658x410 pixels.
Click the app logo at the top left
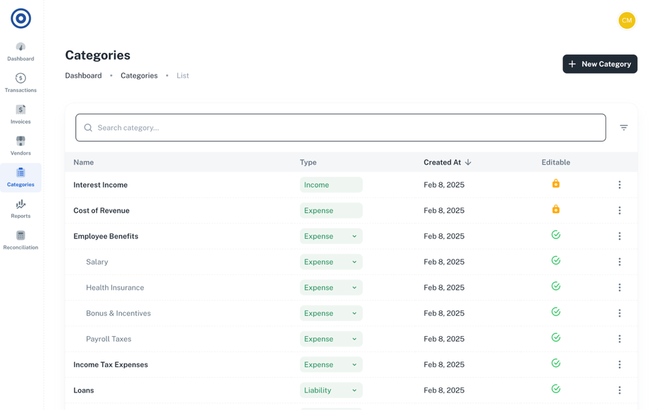tap(20, 18)
